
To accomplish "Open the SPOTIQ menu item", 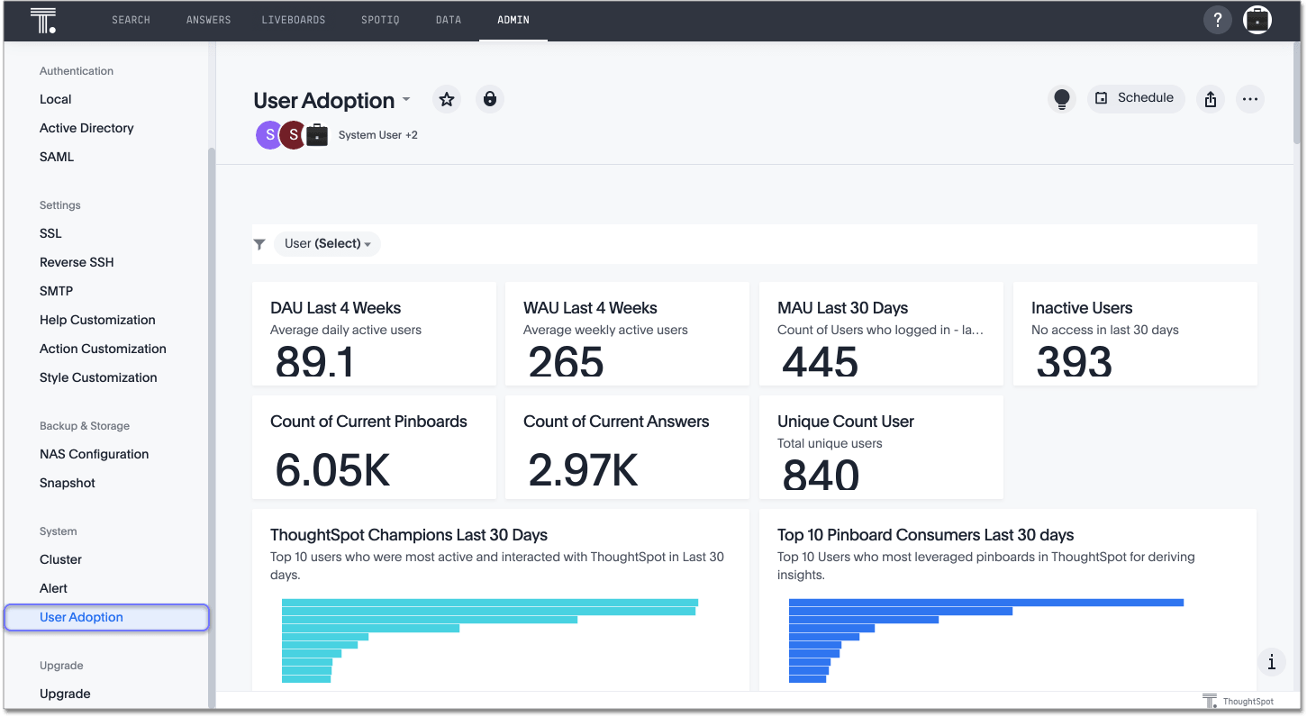I will coord(380,19).
